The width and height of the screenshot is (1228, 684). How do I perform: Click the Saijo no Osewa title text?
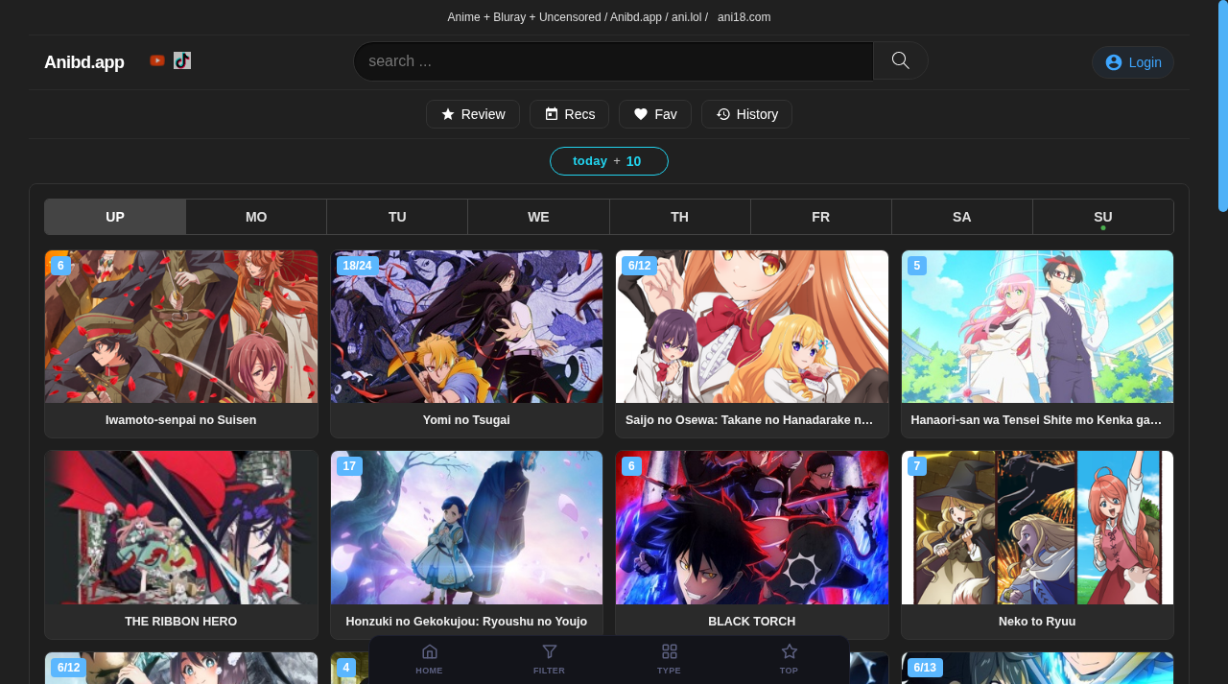click(750, 420)
